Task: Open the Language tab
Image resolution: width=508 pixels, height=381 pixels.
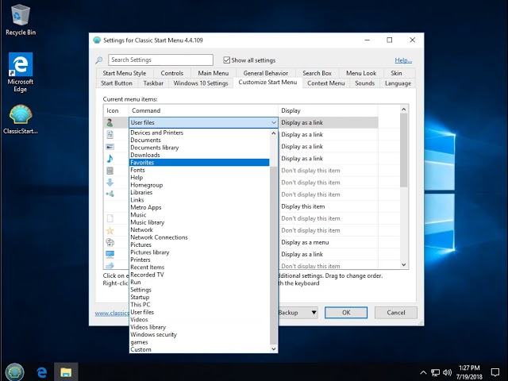Action: click(x=398, y=83)
